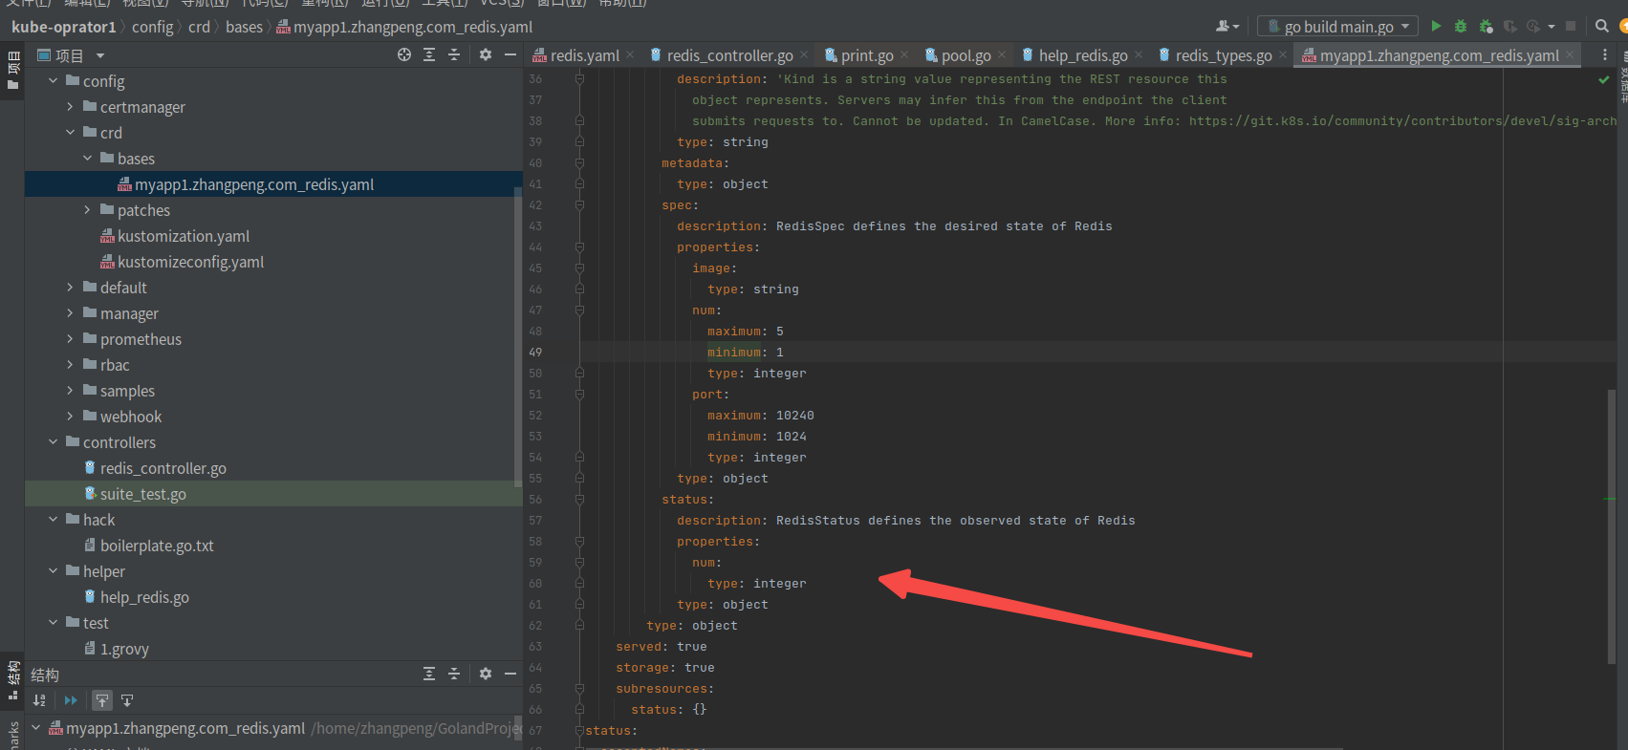Viewport: 1628px width, 750px height.
Task: Open 结构 panel gear options
Action: [486, 675]
